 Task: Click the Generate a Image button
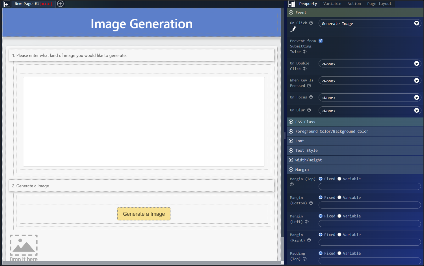(144, 214)
